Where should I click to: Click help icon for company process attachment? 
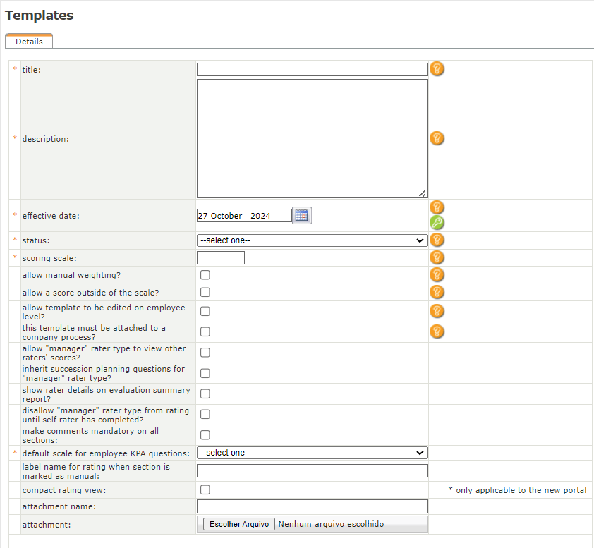(x=437, y=331)
